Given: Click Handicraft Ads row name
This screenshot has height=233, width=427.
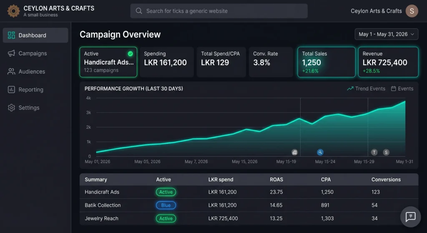Looking at the screenshot, I should [102, 192].
